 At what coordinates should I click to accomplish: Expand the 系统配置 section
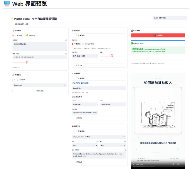13,24
